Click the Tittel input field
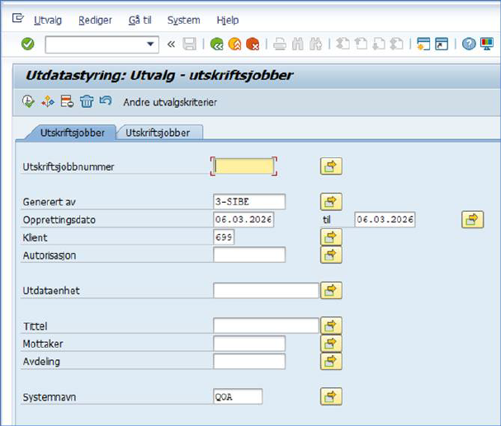The image size is (501, 426). click(x=266, y=325)
